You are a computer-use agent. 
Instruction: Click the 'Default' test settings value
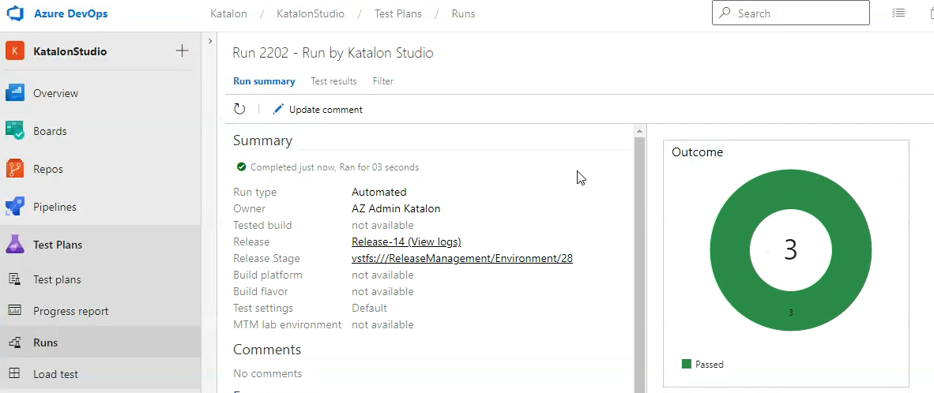[x=369, y=308]
